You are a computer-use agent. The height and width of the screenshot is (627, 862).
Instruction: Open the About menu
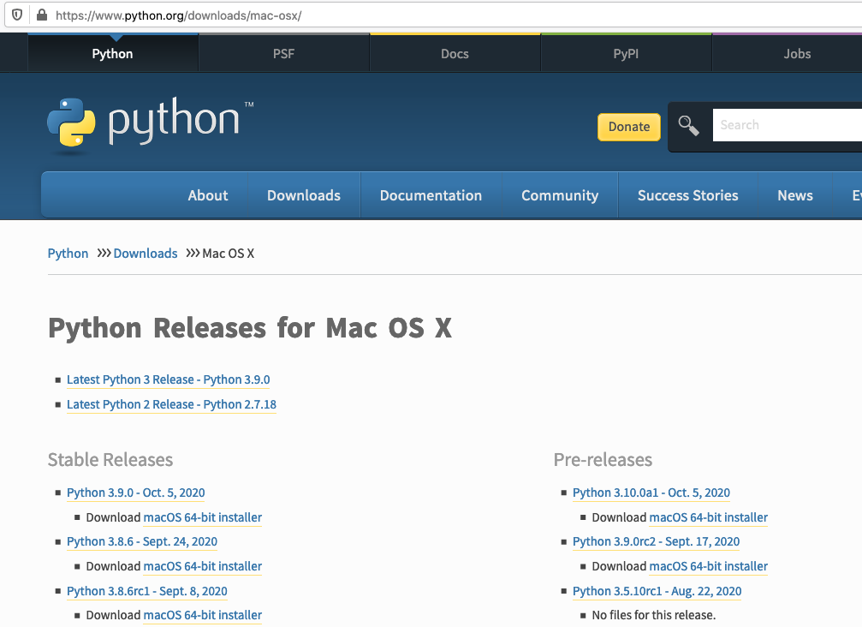click(x=208, y=195)
